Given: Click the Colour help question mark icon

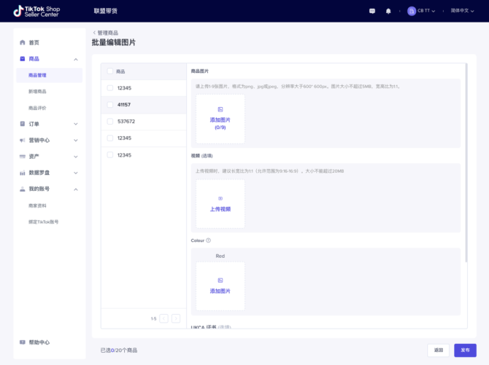Looking at the screenshot, I should click(208, 240).
